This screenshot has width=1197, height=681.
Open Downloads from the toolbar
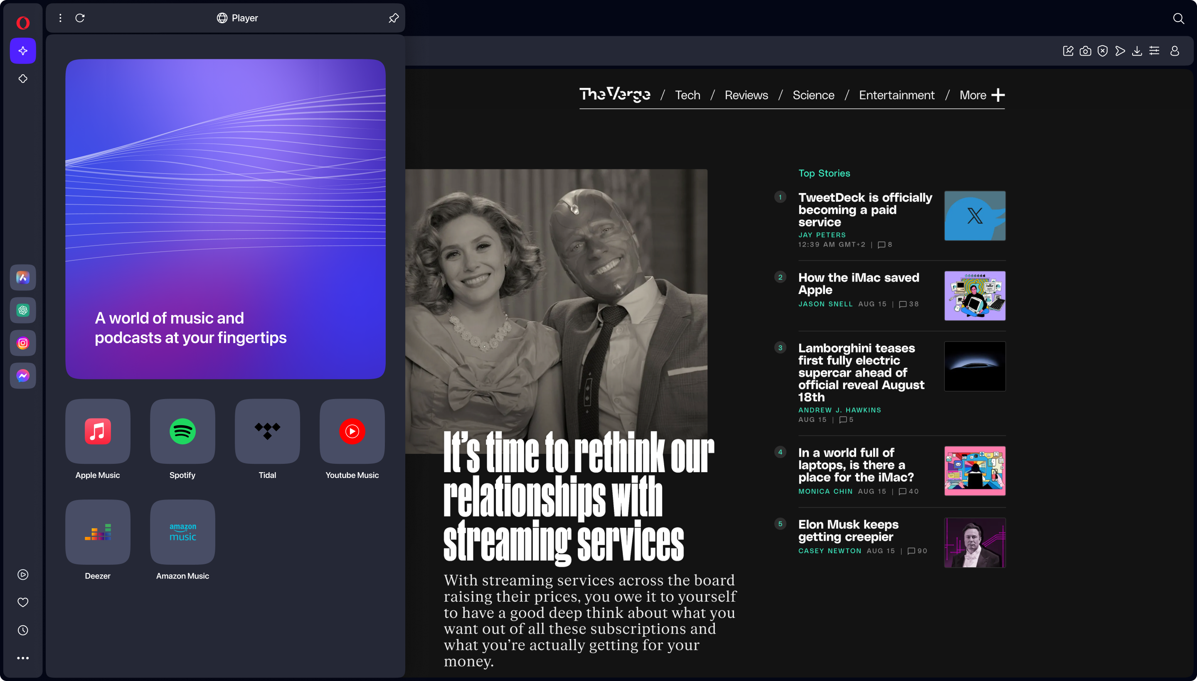1137,51
